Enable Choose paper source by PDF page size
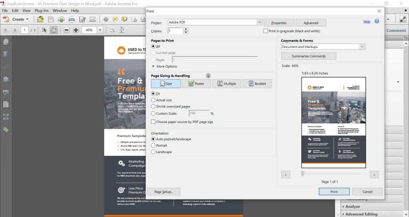The width and height of the screenshot is (409, 217). coord(153,121)
